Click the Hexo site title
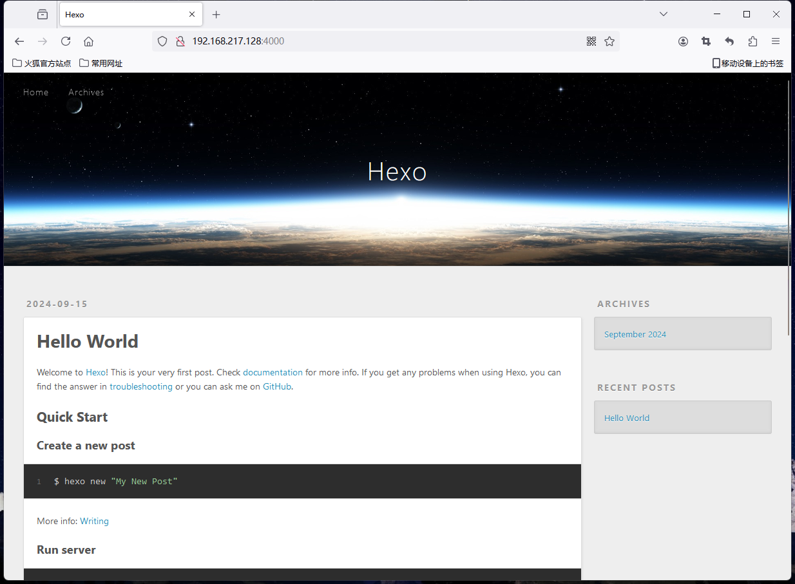This screenshot has height=584, width=795. coord(397,171)
